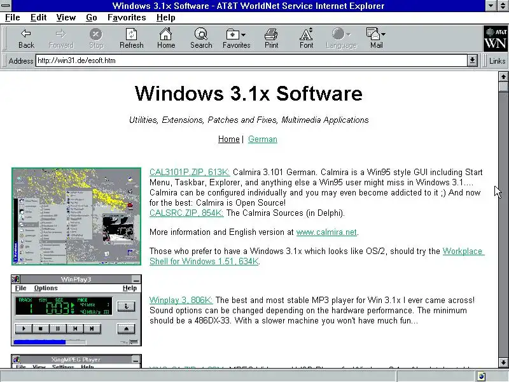Viewport: 509px width, 382px height.
Task: Download CALSRC.ZIP, 854K sources
Action: click(x=186, y=213)
